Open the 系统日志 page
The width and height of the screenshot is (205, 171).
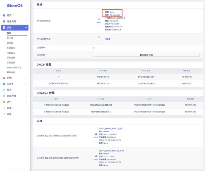[11, 48]
